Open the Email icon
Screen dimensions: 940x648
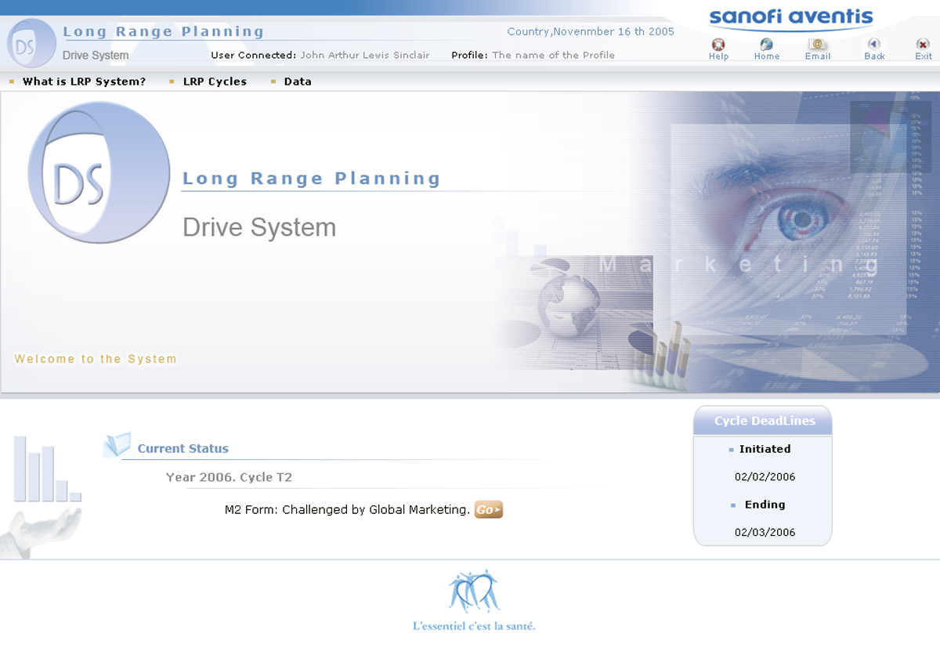(x=818, y=45)
